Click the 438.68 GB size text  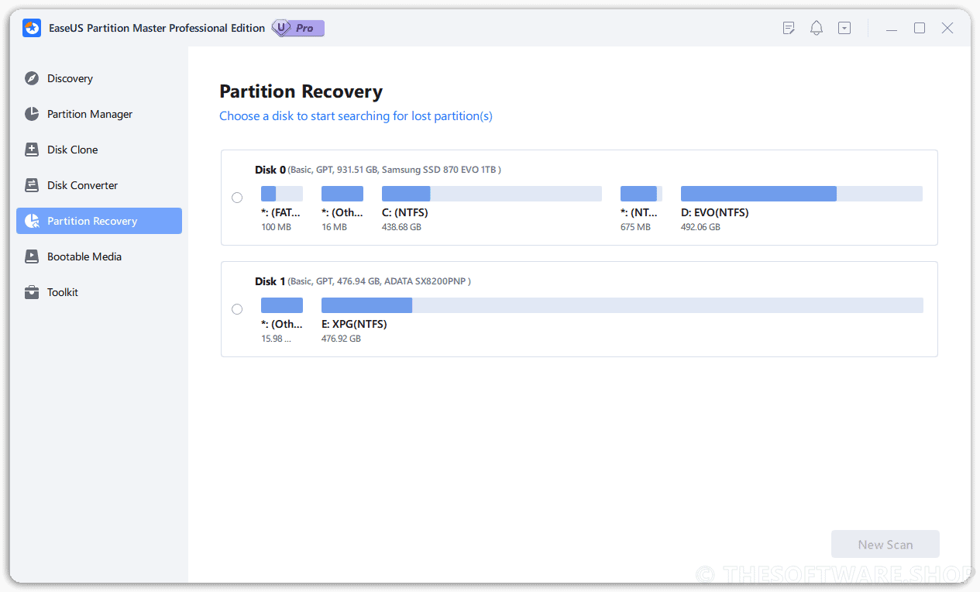(x=401, y=227)
